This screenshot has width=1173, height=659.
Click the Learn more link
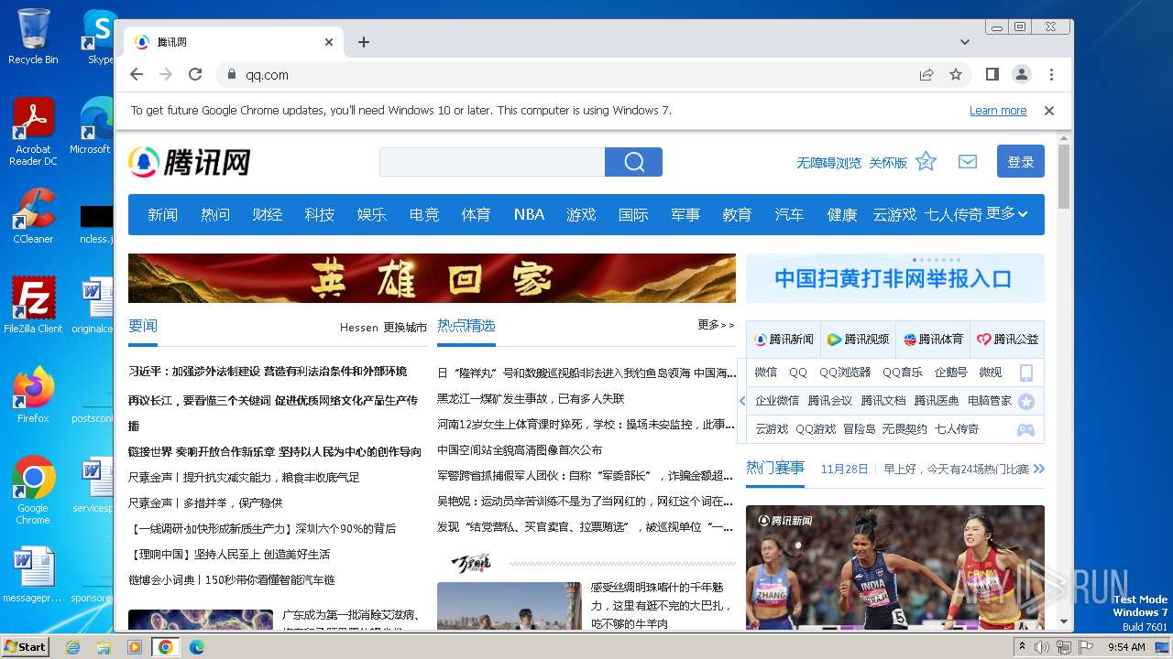998,111
